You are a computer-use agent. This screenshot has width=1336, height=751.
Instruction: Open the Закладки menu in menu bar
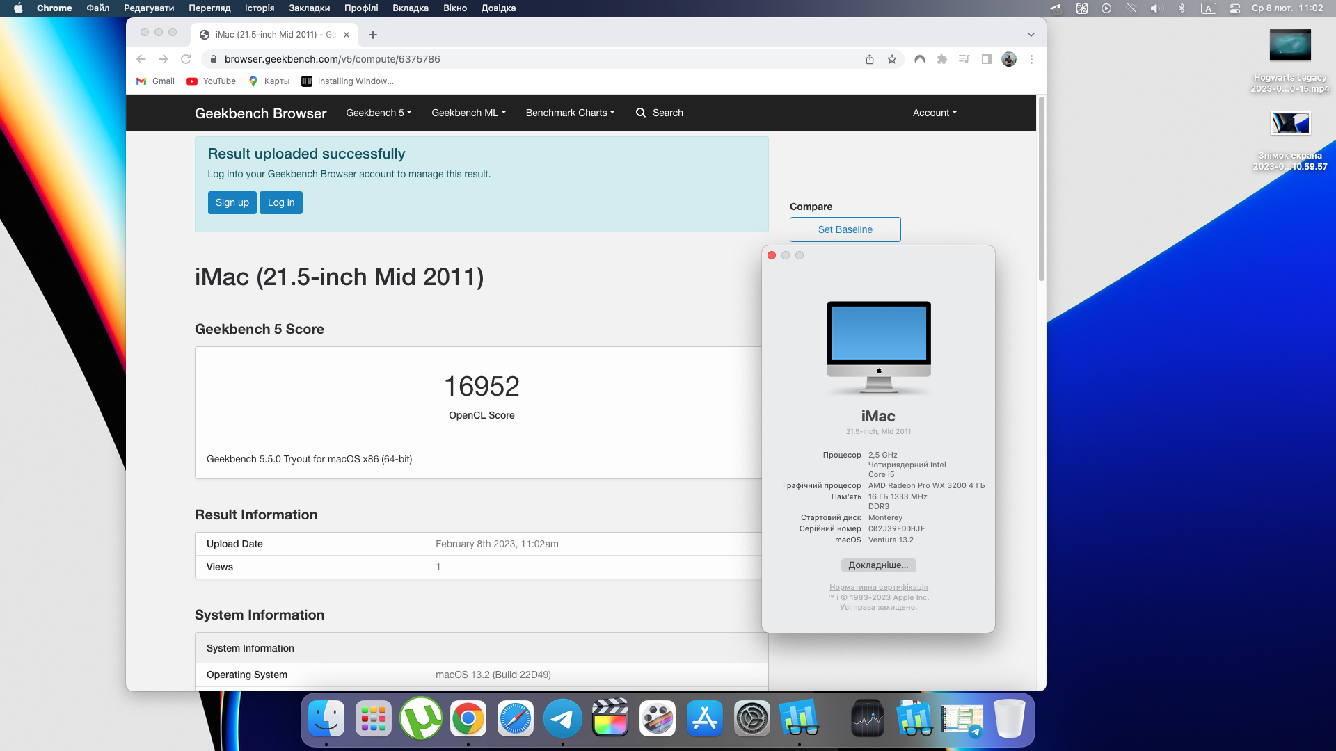point(309,8)
